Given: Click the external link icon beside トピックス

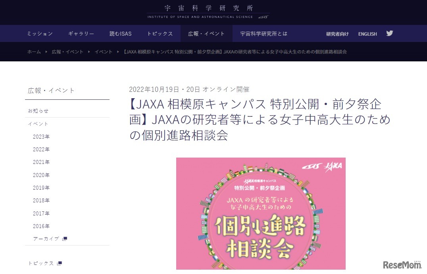Looking at the screenshot, I should (60, 263).
